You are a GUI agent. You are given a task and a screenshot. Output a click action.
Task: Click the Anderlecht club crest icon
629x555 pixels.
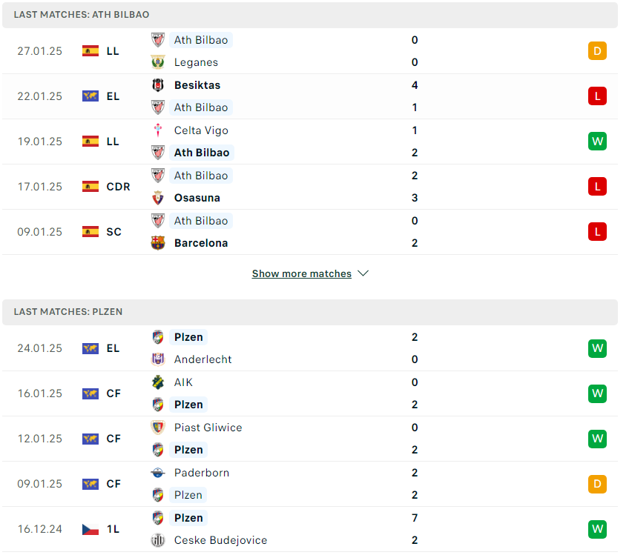coord(158,359)
